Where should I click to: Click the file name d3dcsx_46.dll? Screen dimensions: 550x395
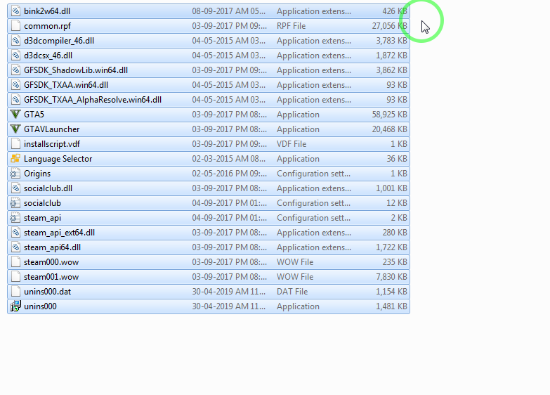[48, 56]
